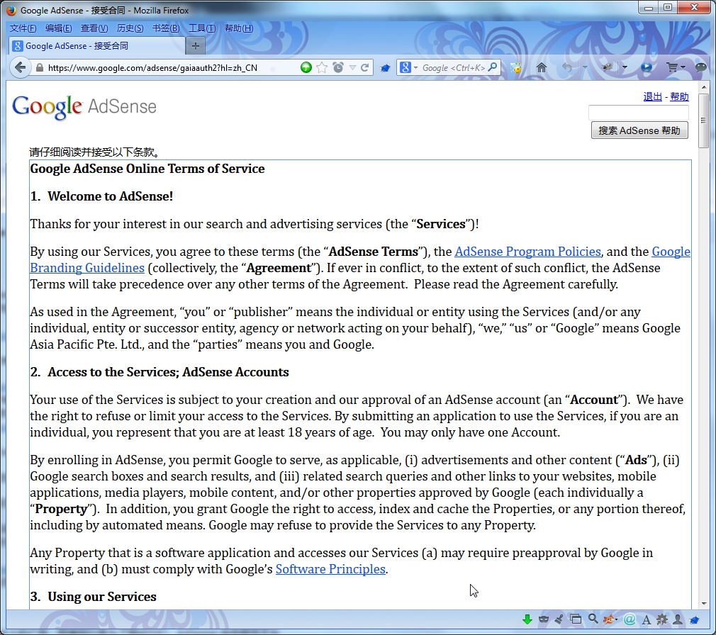Screen dimensions: 716x635
Task: Click the text 请仔细阅读并接受以下条款。
Action: (x=94, y=152)
